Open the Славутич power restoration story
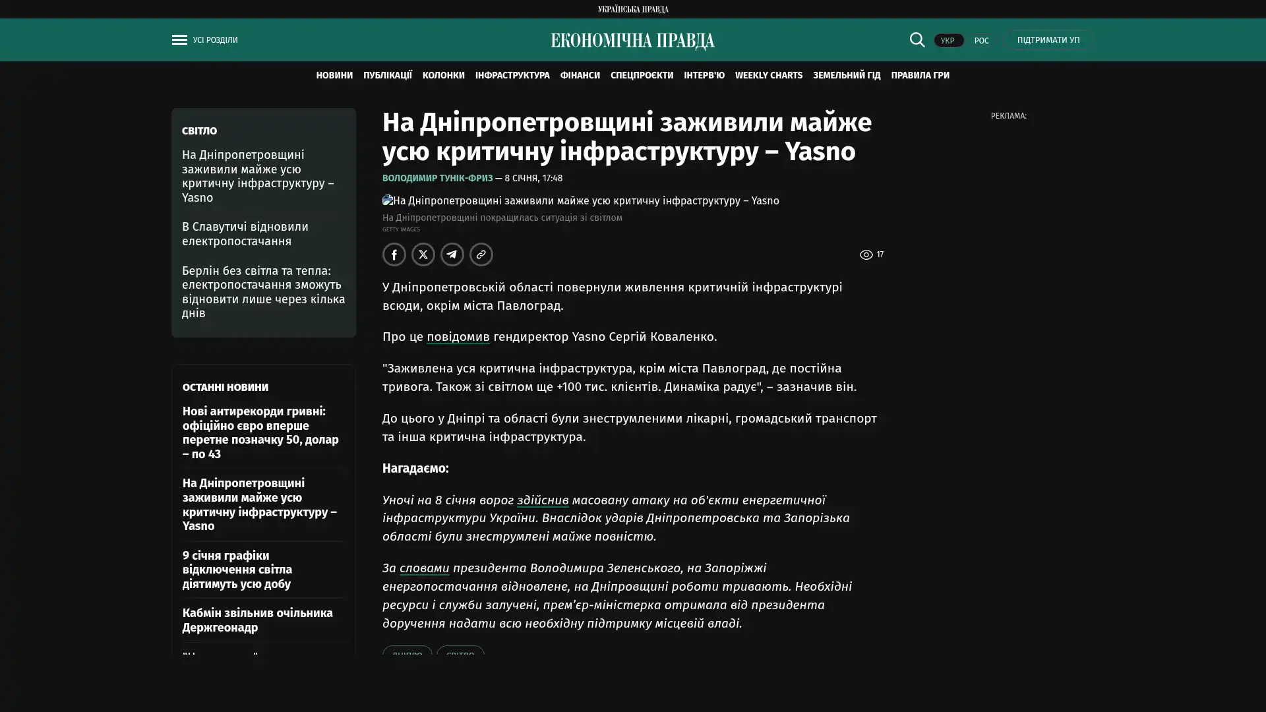This screenshot has height=712, width=1266. (x=245, y=234)
